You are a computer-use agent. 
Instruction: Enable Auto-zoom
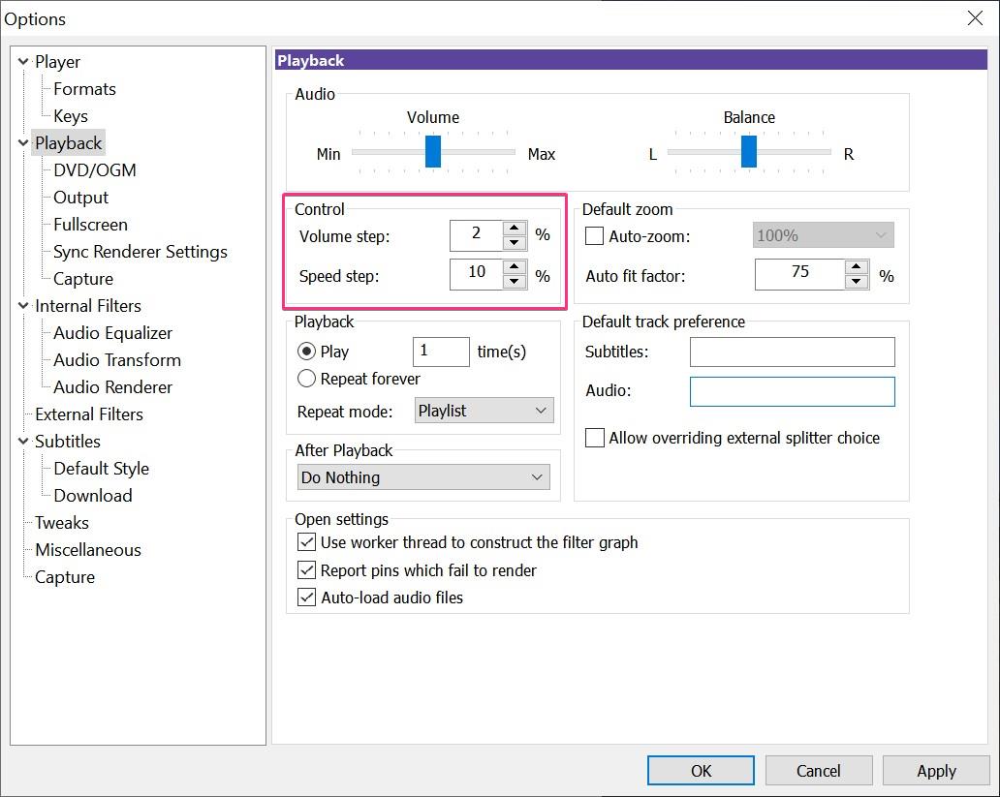tap(596, 235)
